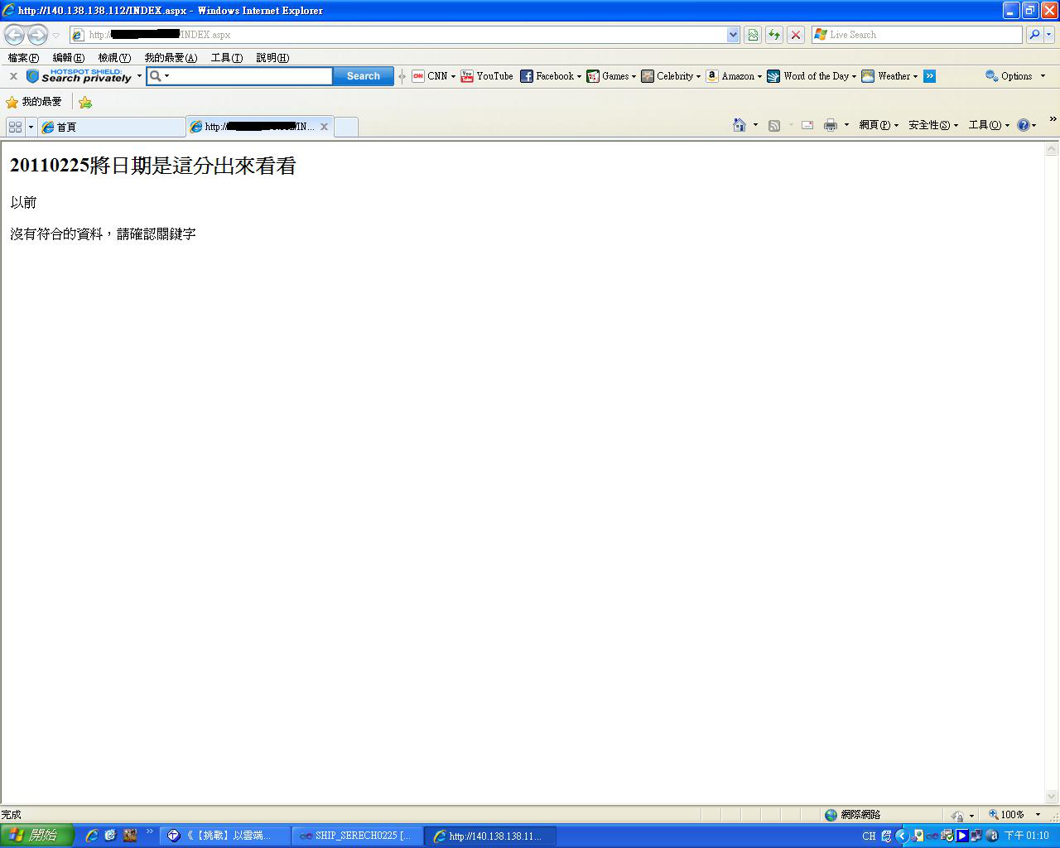This screenshot has width=1060, height=848.
Task: Switch to the 首頁 tab
Action: pos(112,127)
